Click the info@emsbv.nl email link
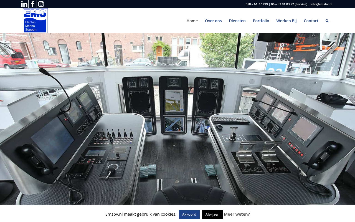Screen dimensions: 355x222 (321, 4)
